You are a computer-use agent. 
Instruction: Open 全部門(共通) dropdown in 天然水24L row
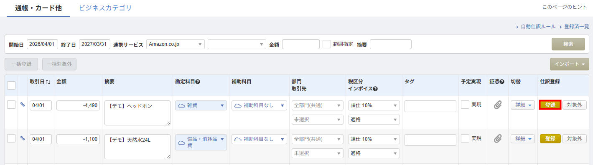[317, 139]
